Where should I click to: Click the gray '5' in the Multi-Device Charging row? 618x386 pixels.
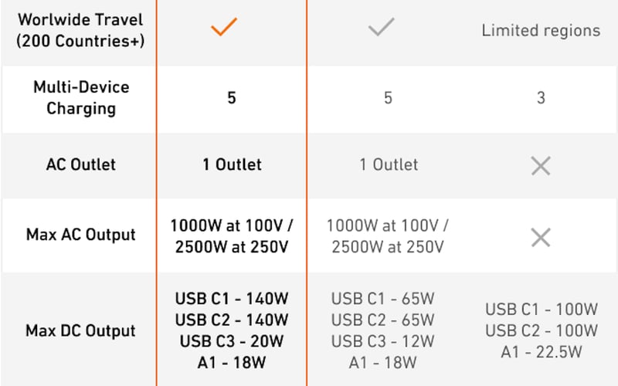point(388,98)
